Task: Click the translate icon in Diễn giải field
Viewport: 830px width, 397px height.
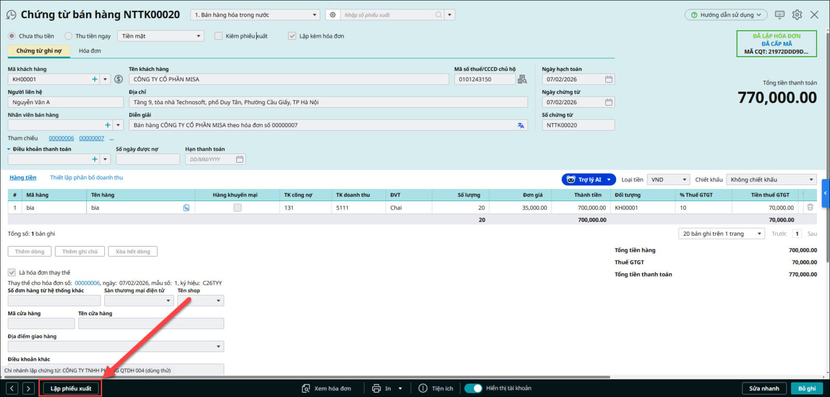Action: 520,125
